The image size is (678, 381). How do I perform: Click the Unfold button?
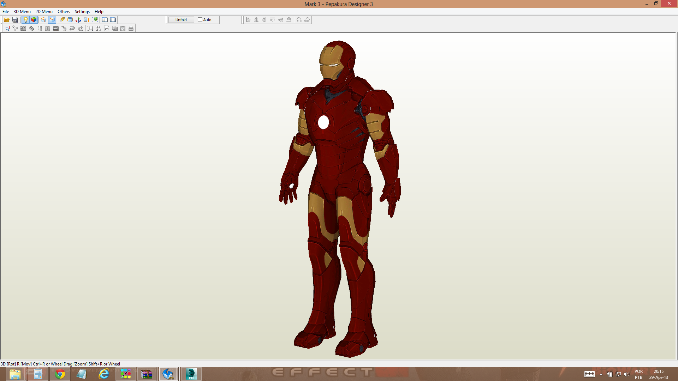(x=181, y=20)
